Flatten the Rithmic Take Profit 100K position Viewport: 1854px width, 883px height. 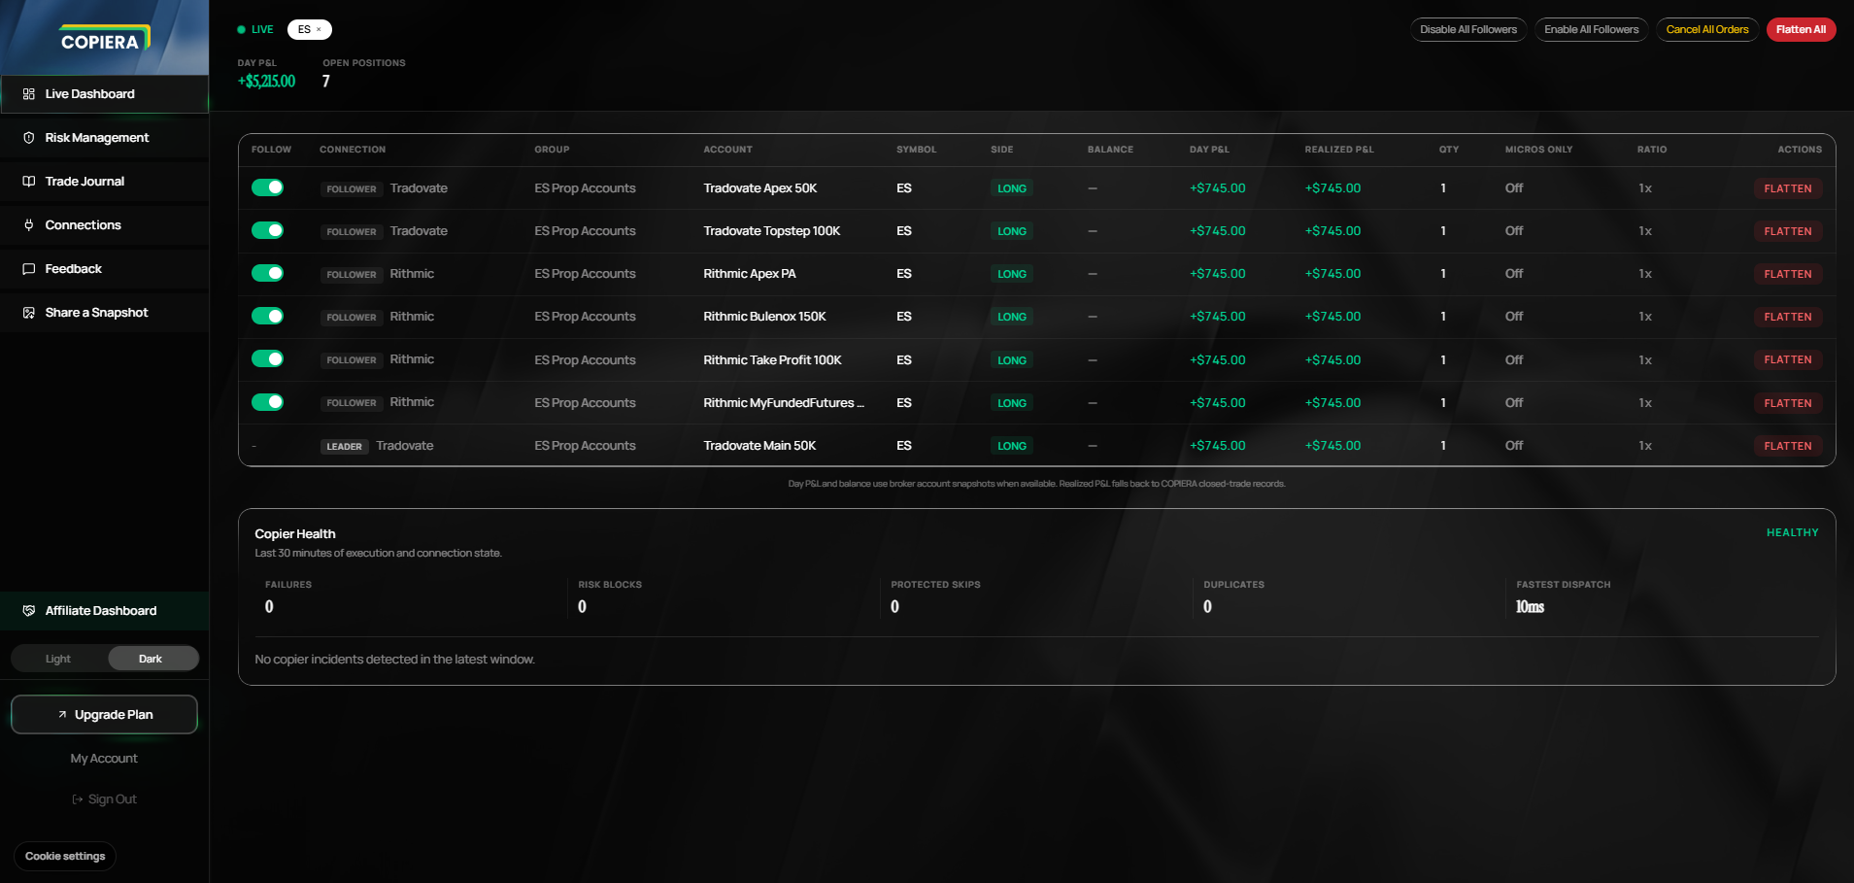coord(1787,359)
